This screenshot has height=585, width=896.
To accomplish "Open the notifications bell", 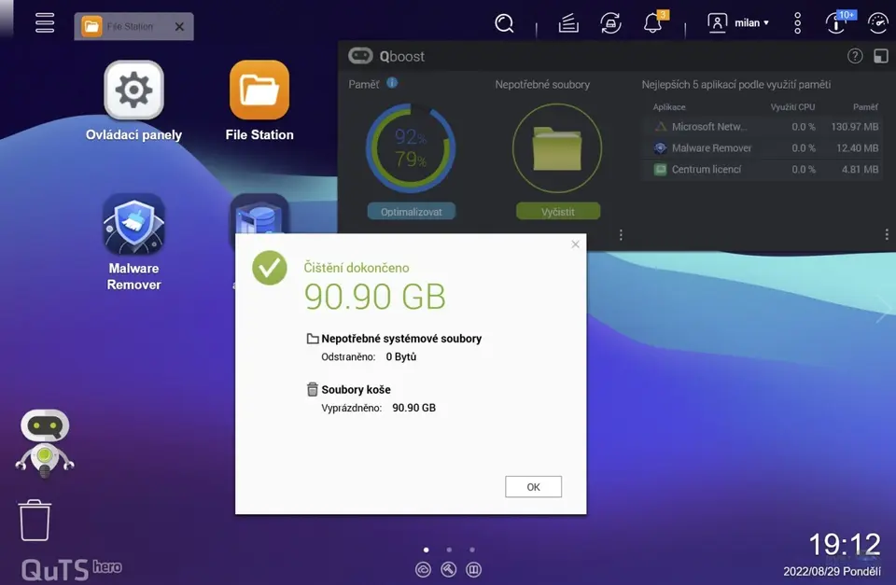I will [x=653, y=23].
